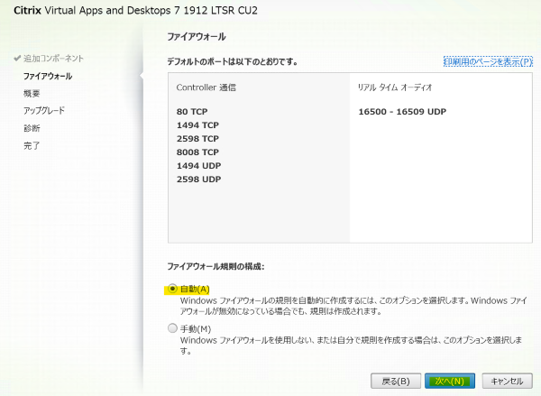
Task: Select the 手動(M) radio button
Action: pyautogui.click(x=172, y=328)
